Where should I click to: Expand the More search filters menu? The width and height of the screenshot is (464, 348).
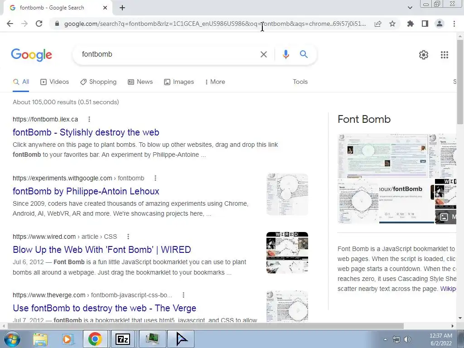[x=215, y=82]
